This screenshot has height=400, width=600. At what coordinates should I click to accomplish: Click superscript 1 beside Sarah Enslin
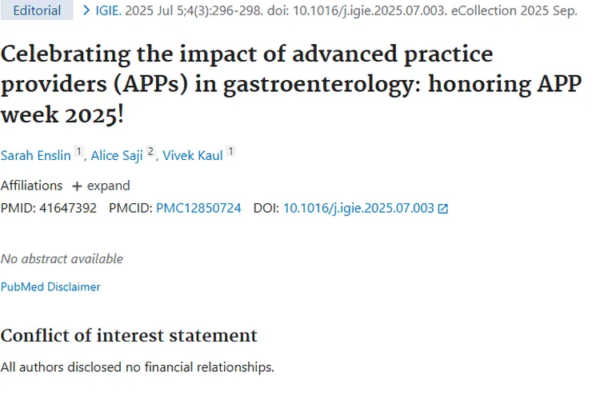coord(78,151)
